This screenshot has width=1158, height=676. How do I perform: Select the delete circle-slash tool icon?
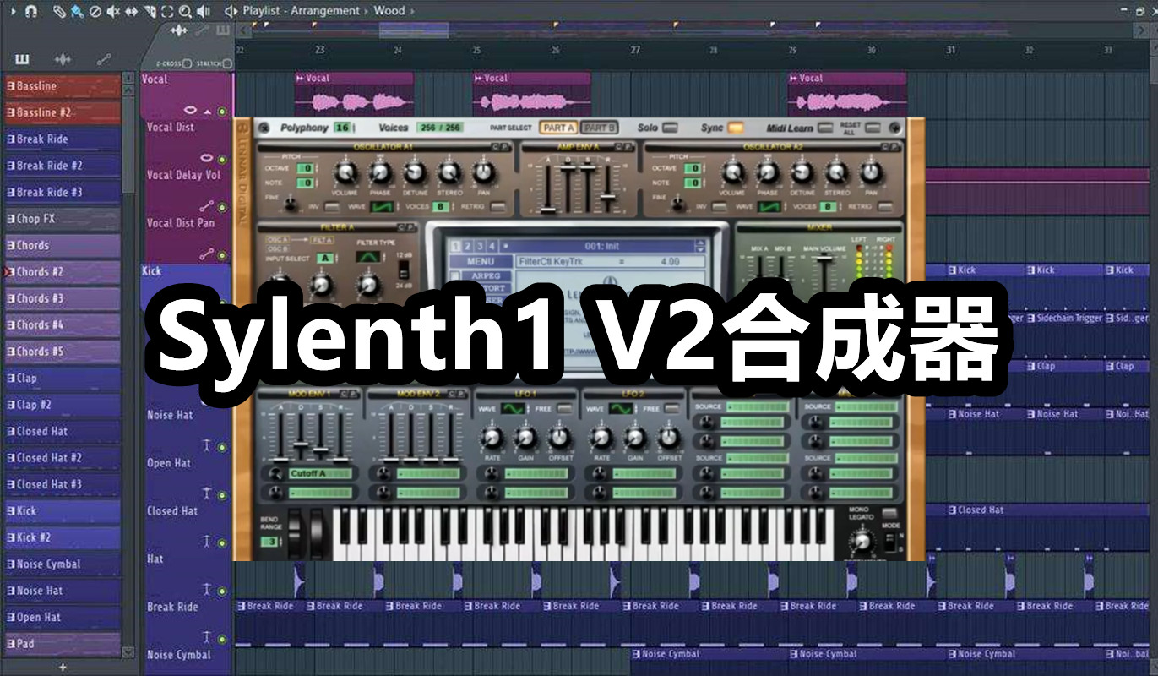(95, 11)
